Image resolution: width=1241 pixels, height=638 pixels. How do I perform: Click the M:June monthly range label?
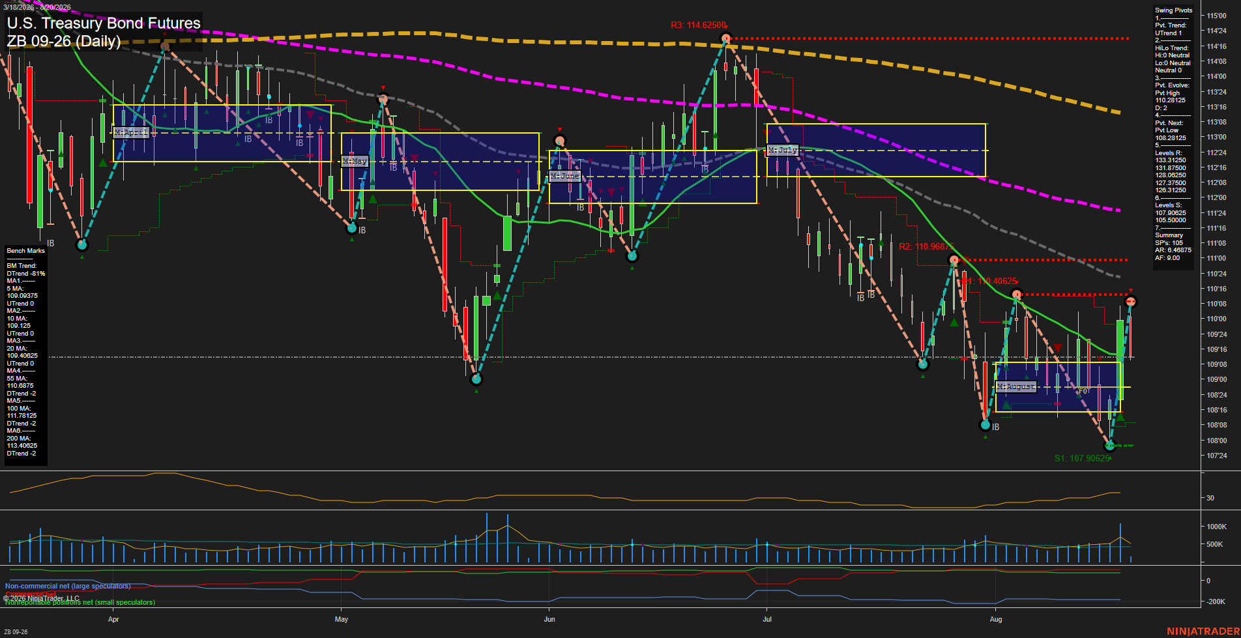pyautogui.click(x=564, y=176)
